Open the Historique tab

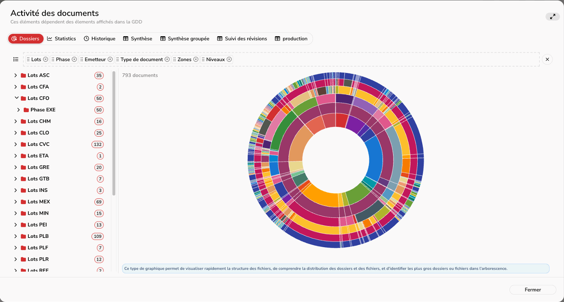pos(99,39)
